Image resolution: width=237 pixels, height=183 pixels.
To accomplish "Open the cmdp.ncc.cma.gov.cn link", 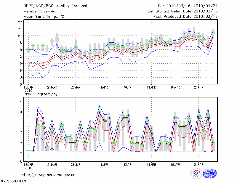I will pos(49,175).
